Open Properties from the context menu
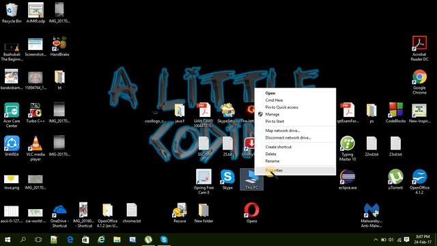Viewport: 437px width, 246px height. click(x=295, y=170)
